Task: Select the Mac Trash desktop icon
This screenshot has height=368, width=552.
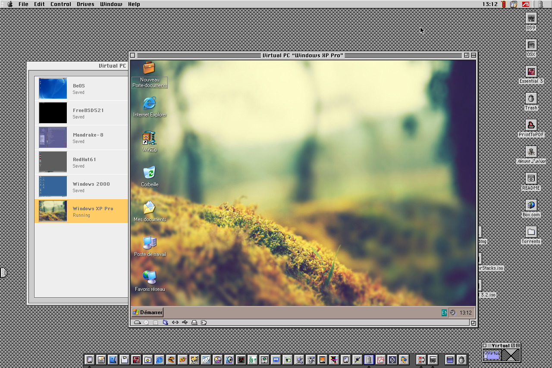Action: click(531, 101)
